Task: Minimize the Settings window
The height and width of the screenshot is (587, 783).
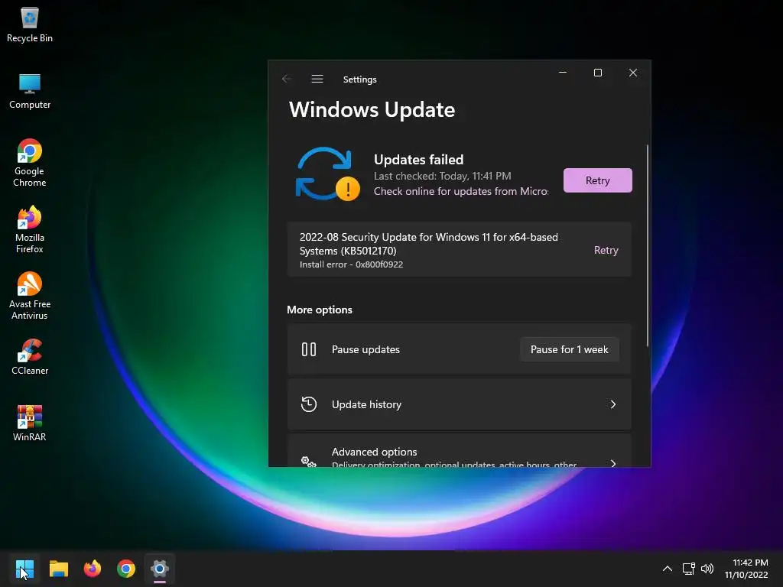Action: click(x=563, y=73)
